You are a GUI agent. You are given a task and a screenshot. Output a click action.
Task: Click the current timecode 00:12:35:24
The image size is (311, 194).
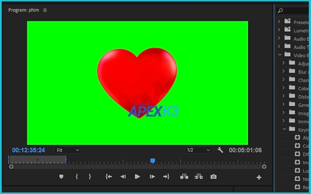[x=28, y=150]
